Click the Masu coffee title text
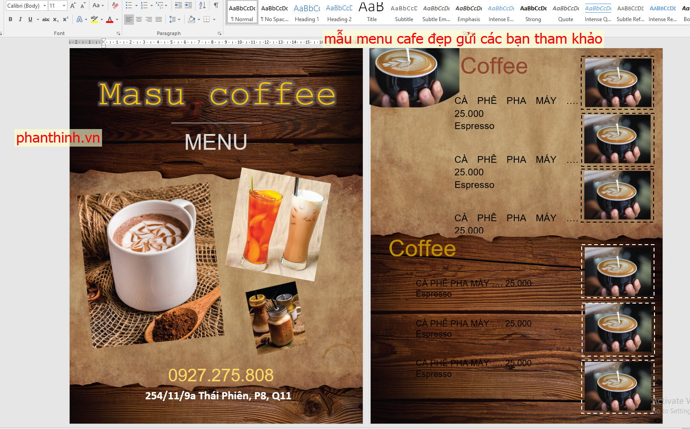The image size is (690, 429). click(217, 94)
